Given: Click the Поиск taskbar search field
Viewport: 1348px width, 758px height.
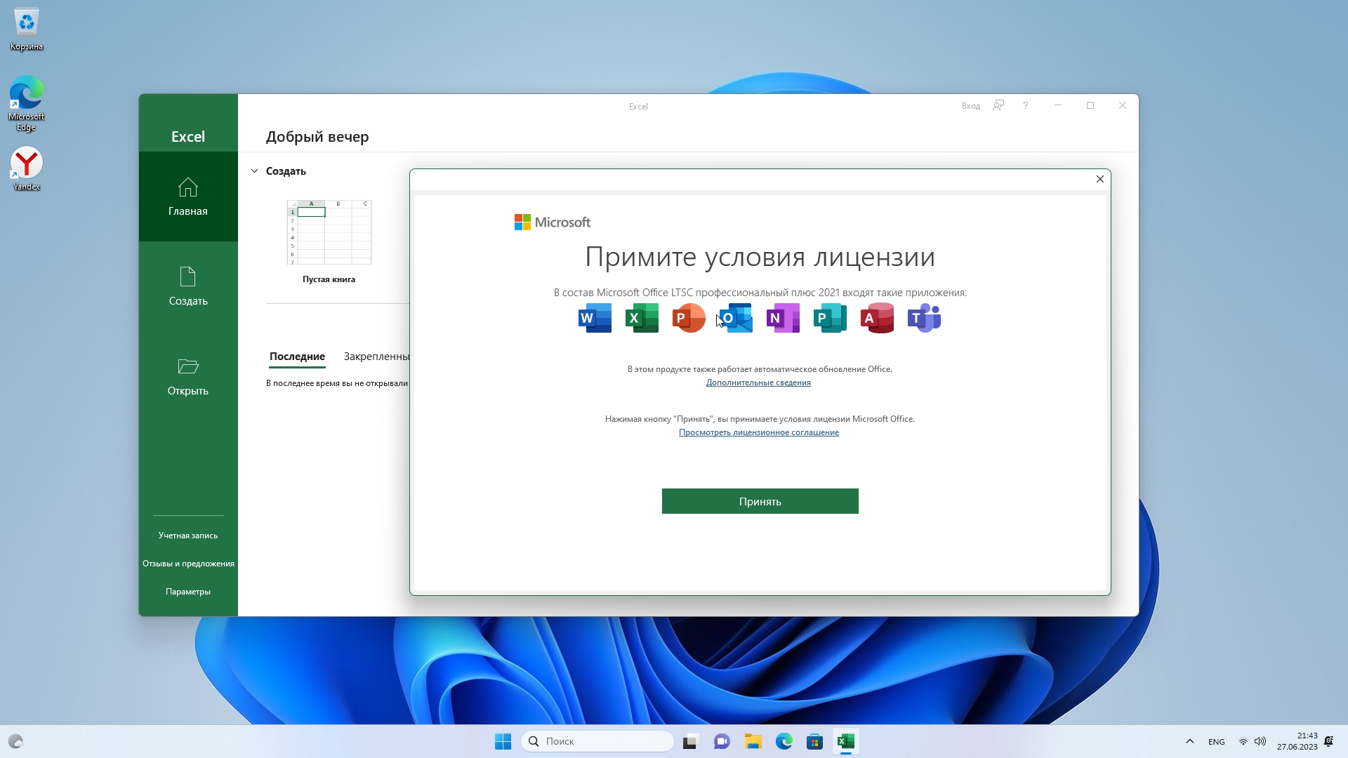Looking at the screenshot, I should [x=597, y=741].
